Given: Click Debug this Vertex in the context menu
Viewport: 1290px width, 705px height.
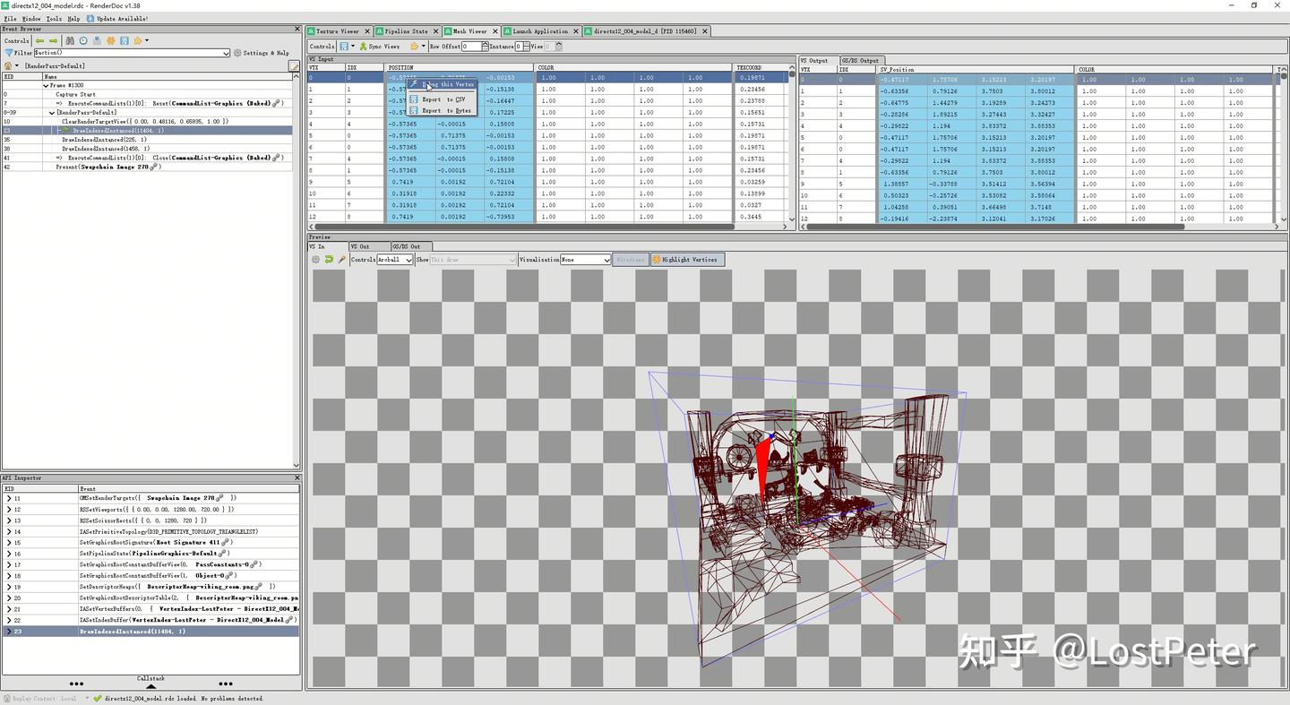Looking at the screenshot, I should (446, 84).
